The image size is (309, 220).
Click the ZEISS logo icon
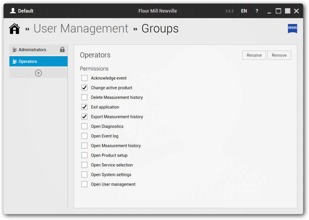(292, 28)
